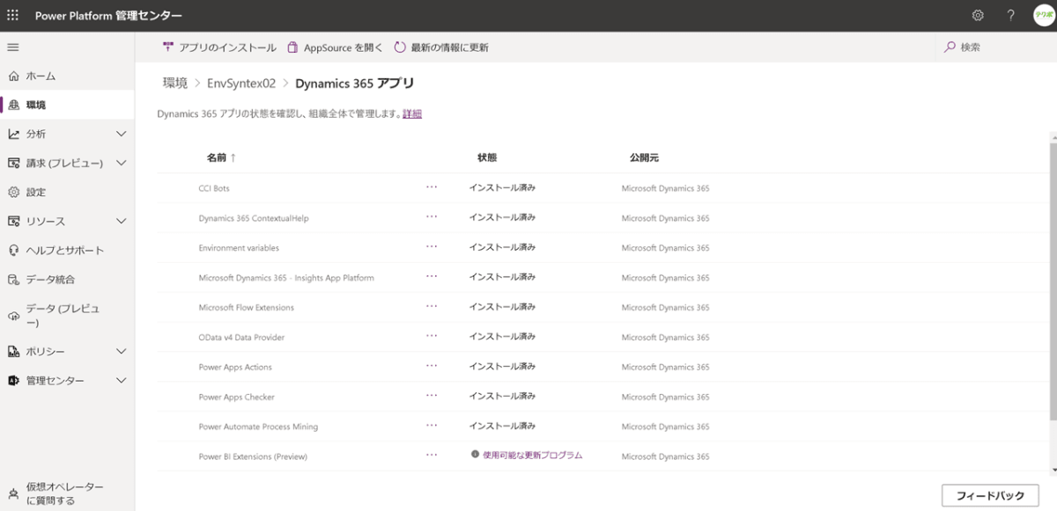The width and height of the screenshot is (1057, 511).
Task: Select Power Apps Actions row name
Action: [x=235, y=367]
